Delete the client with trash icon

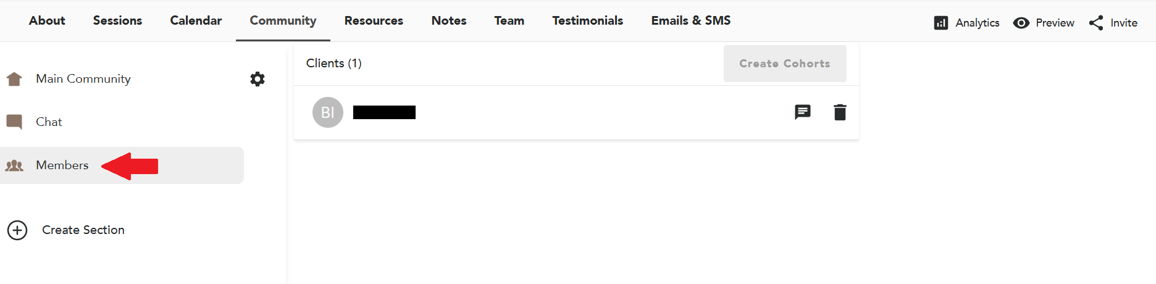840,112
